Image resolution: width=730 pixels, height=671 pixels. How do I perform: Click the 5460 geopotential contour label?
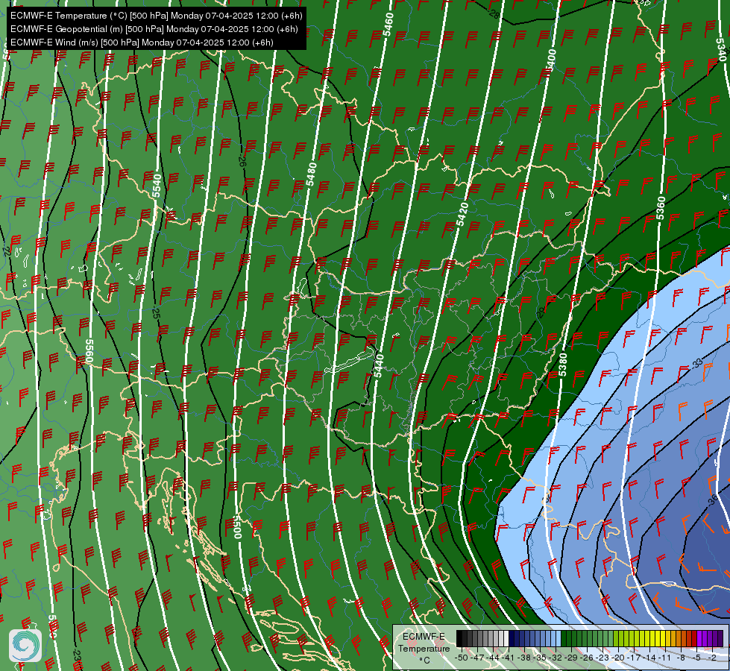[388, 24]
